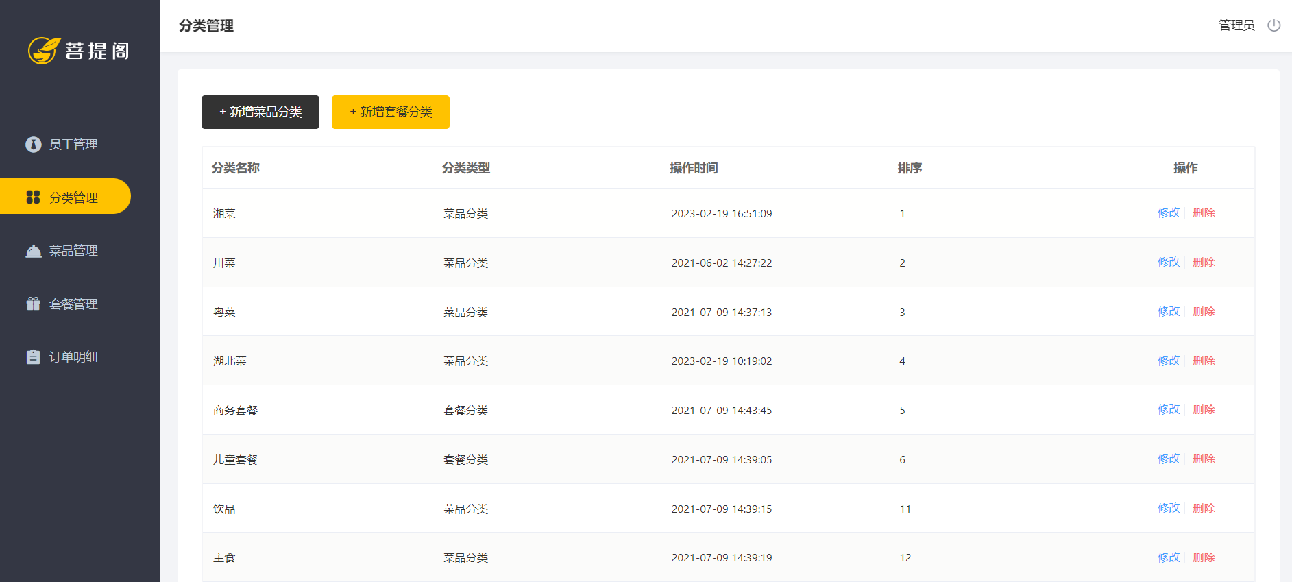Select 儿童套餐 name cell
The width and height of the screenshot is (1292, 582).
pos(235,460)
